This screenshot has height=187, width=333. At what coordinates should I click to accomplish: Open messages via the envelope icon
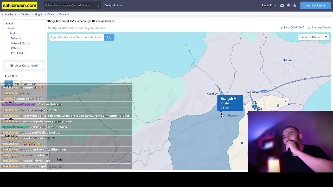tap(282, 5)
